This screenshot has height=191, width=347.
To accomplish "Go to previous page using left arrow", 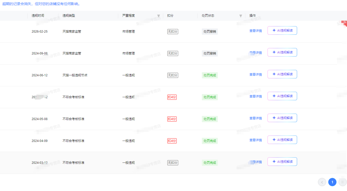I will 322,182.
